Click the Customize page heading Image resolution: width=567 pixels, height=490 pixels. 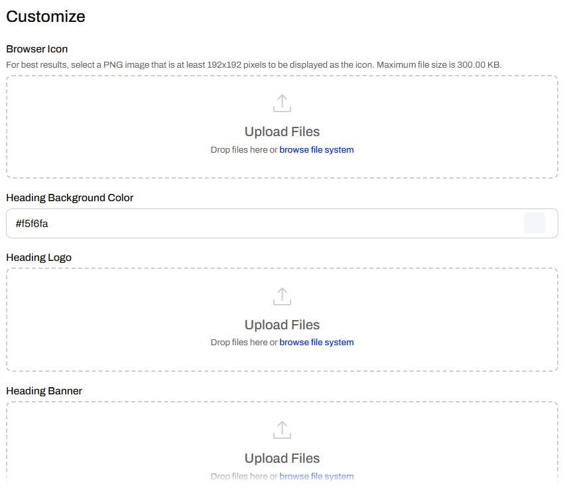tap(46, 17)
